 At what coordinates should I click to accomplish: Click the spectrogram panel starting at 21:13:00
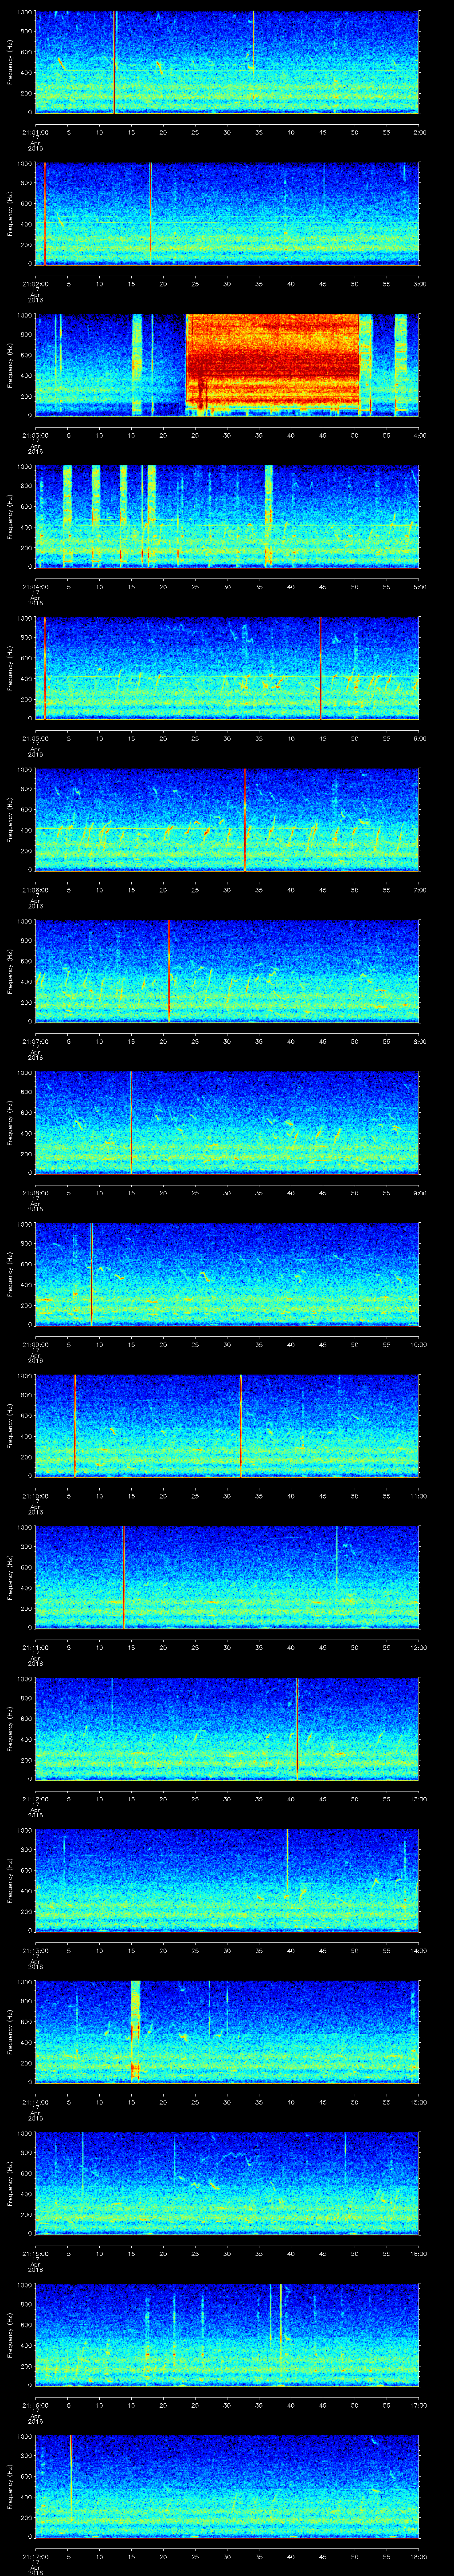[x=227, y=1880]
